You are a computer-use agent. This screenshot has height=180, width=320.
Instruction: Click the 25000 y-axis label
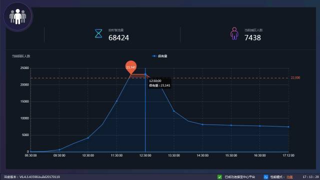(24, 68)
